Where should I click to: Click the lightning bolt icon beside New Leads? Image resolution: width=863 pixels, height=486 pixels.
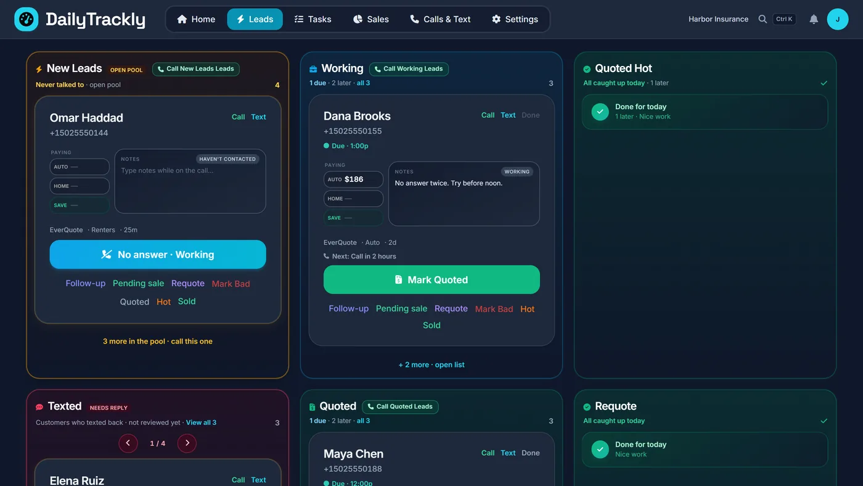pyautogui.click(x=39, y=69)
